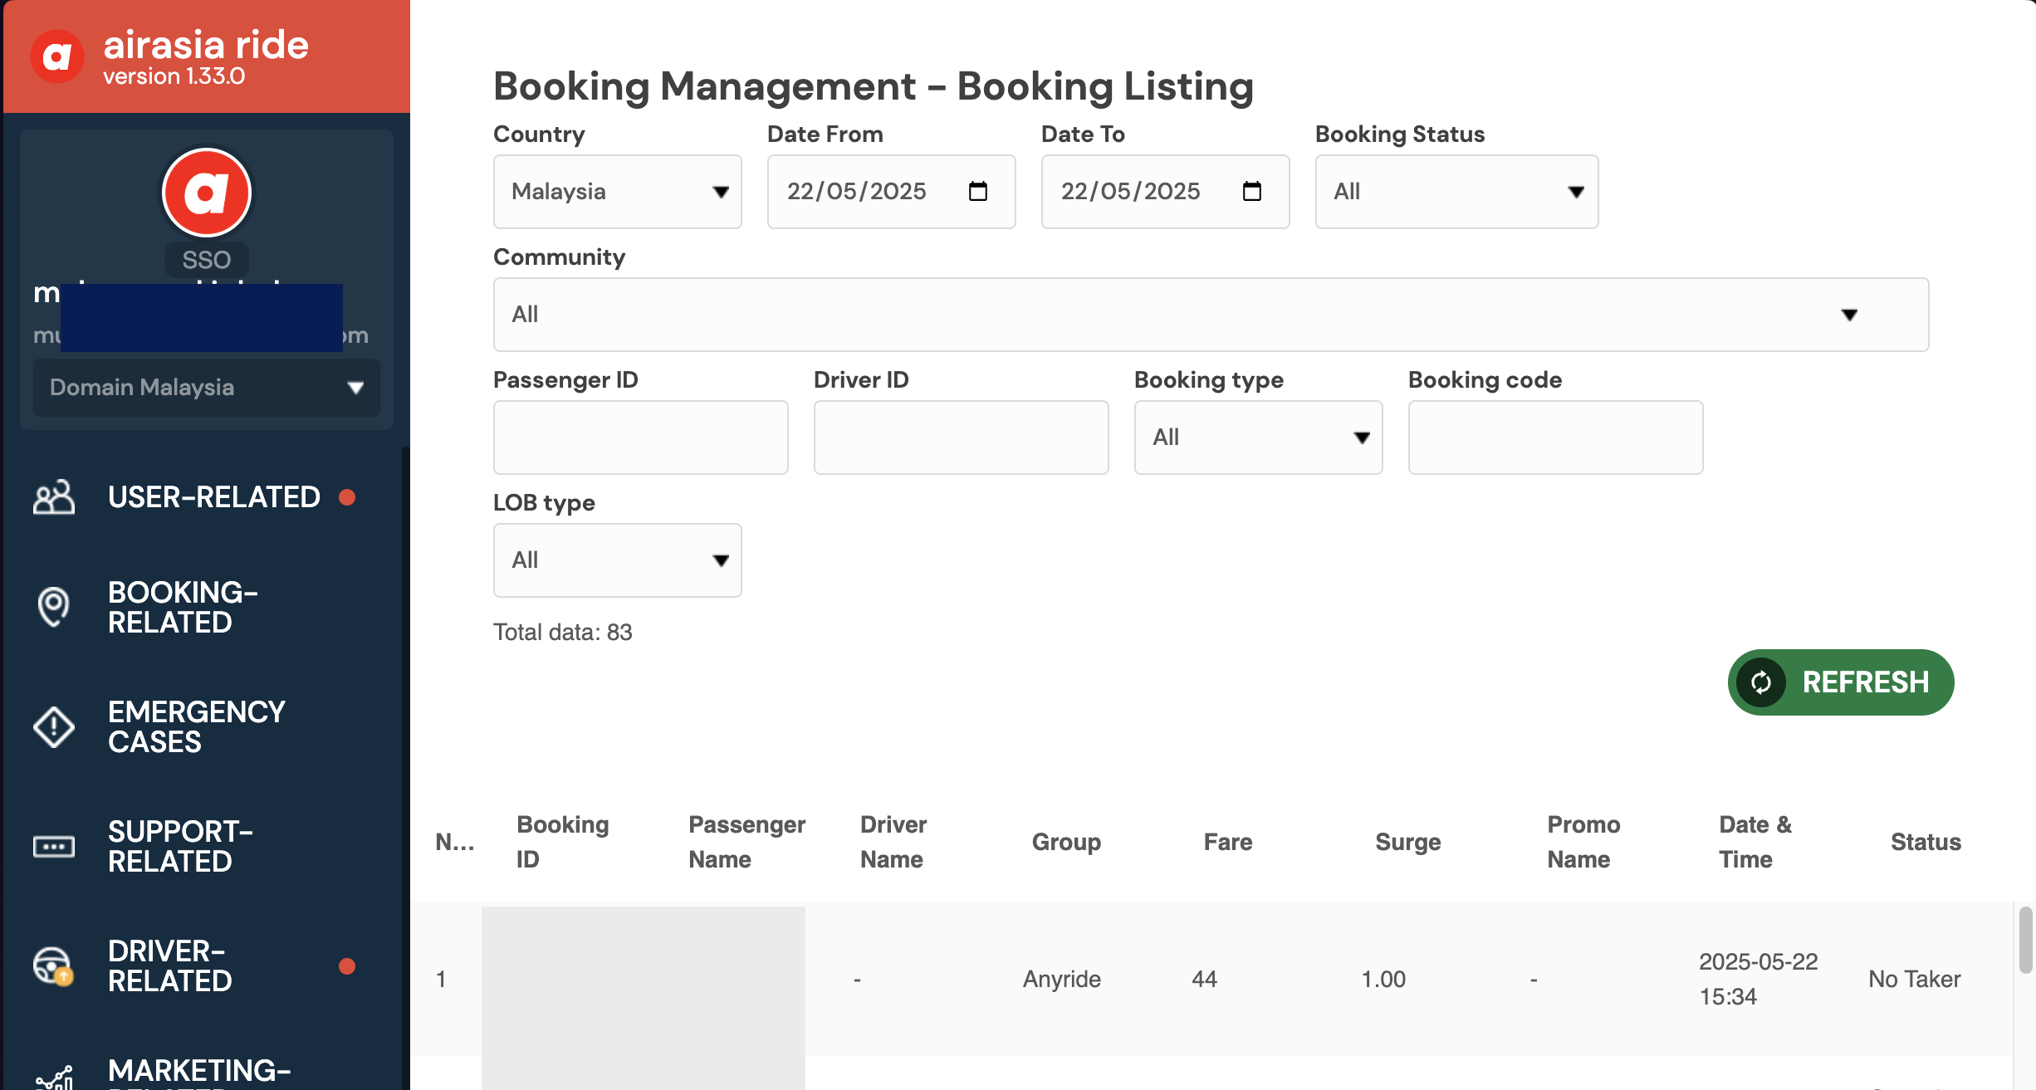This screenshot has height=1090, width=2036.
Task: Open the Date From calendar picker icon
Action: [978, 192]
